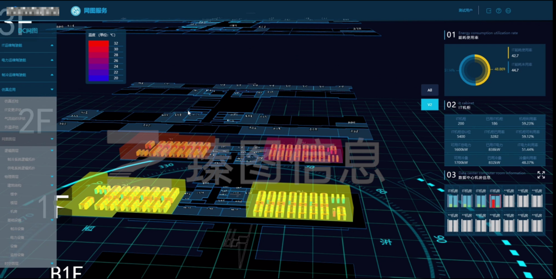Click the round icon right of help
The image size is (556, 279).
[508, 11]
